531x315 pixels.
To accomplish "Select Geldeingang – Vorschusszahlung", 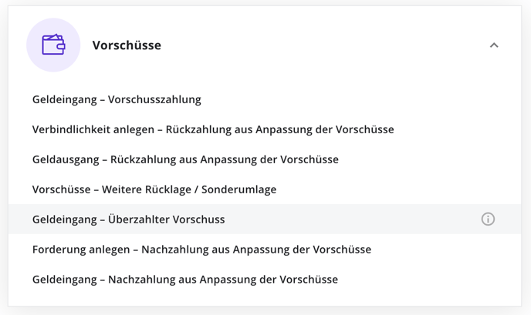I will 265,99.
